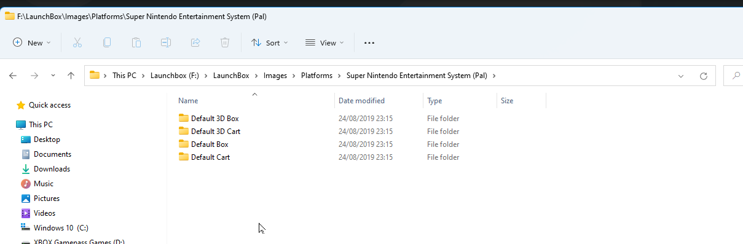Select the Default 3D Cart folder
The image size is (743, 244).
point(216,131)
